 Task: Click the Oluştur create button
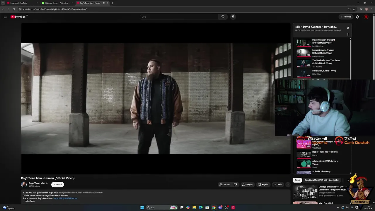pyautogui.click(x=346, y=17)
